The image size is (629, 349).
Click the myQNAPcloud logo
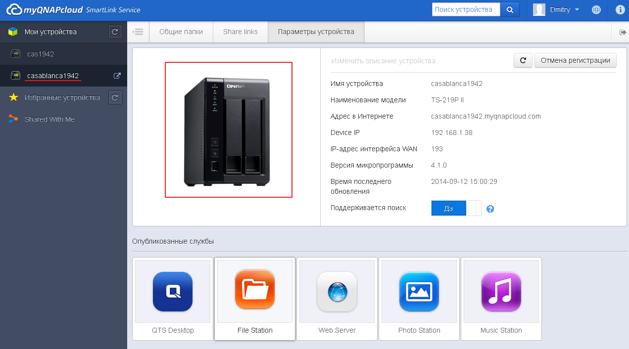[45, 10]
